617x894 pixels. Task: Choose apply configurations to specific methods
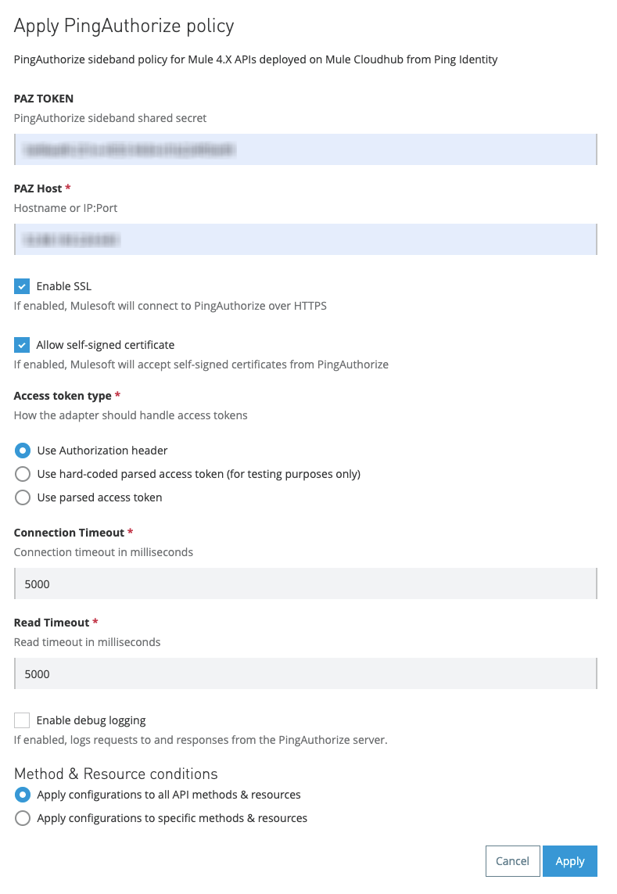[x=23, y=817]
